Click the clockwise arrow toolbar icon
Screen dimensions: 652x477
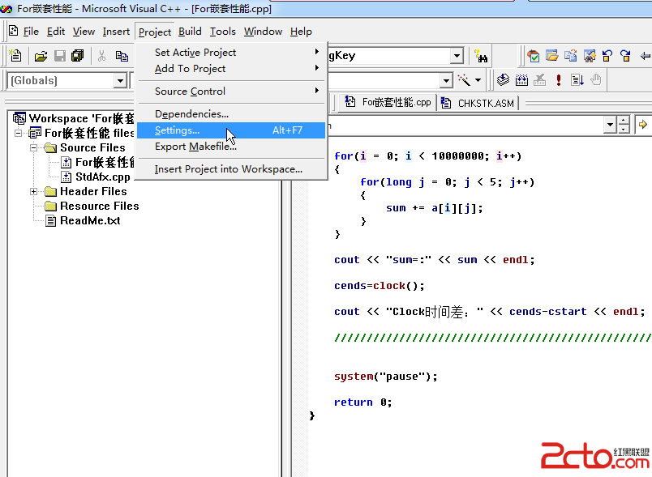625,56
